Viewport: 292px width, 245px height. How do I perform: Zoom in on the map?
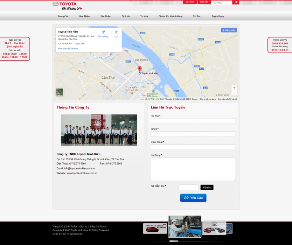pyautogui.click(x=234, y=88)
